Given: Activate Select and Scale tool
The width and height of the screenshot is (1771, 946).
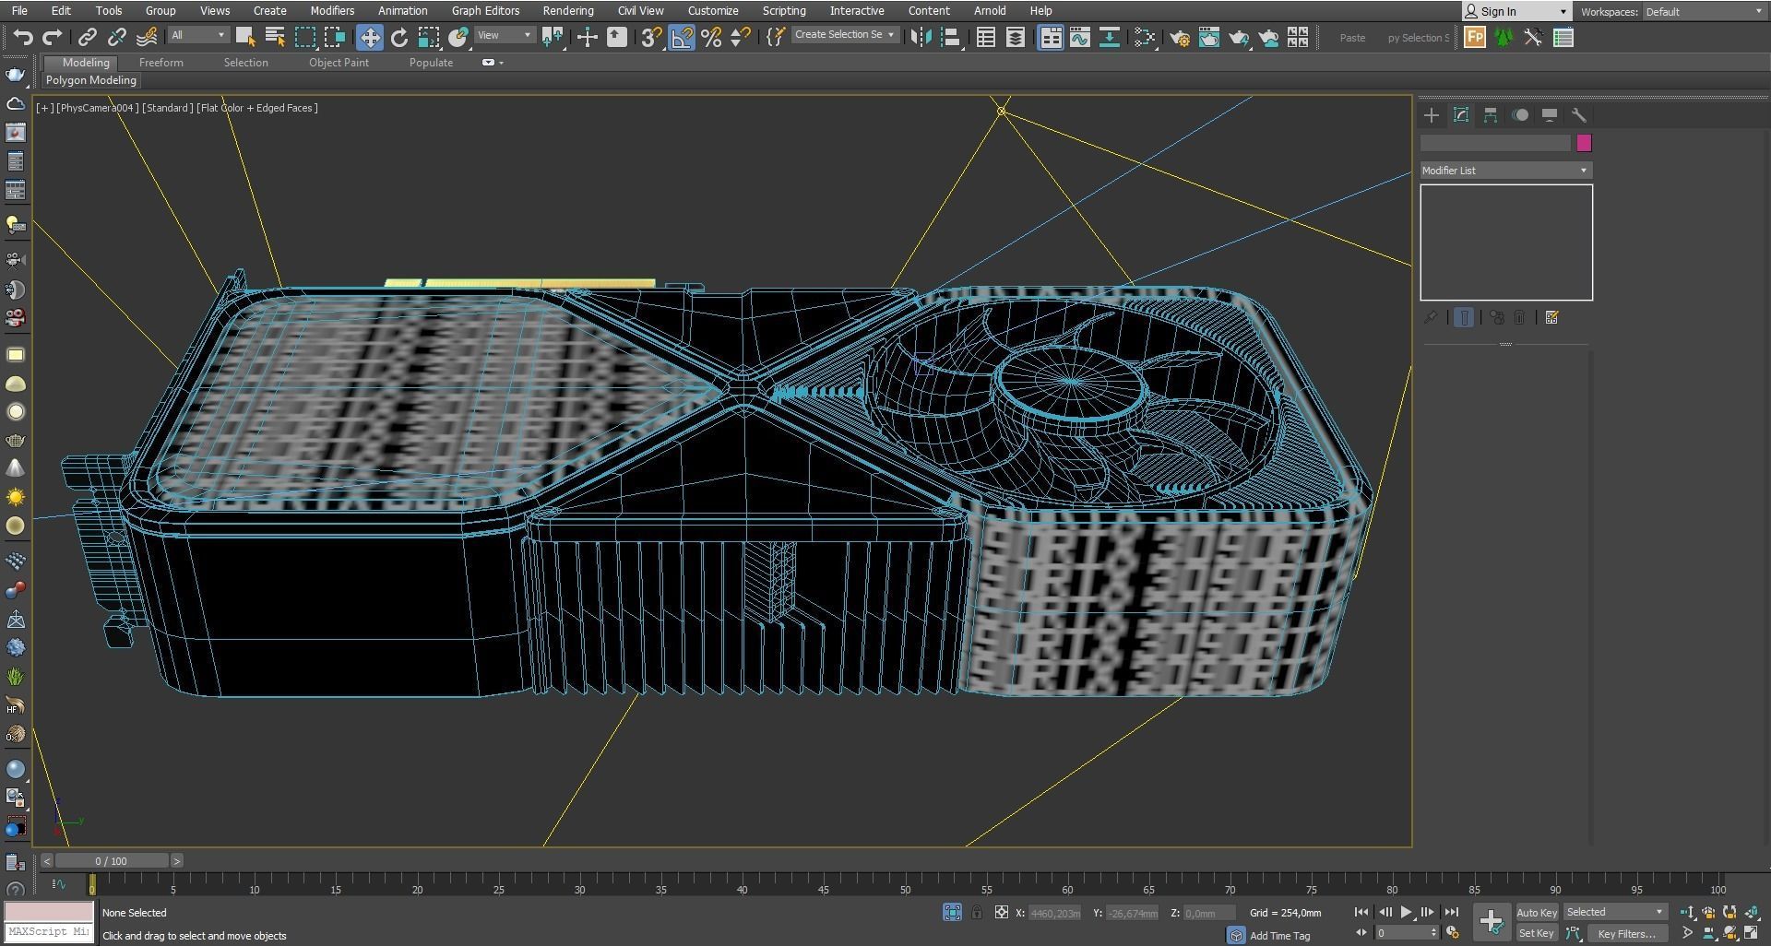Looking at the screenshot, I should [x=429, y=37].
